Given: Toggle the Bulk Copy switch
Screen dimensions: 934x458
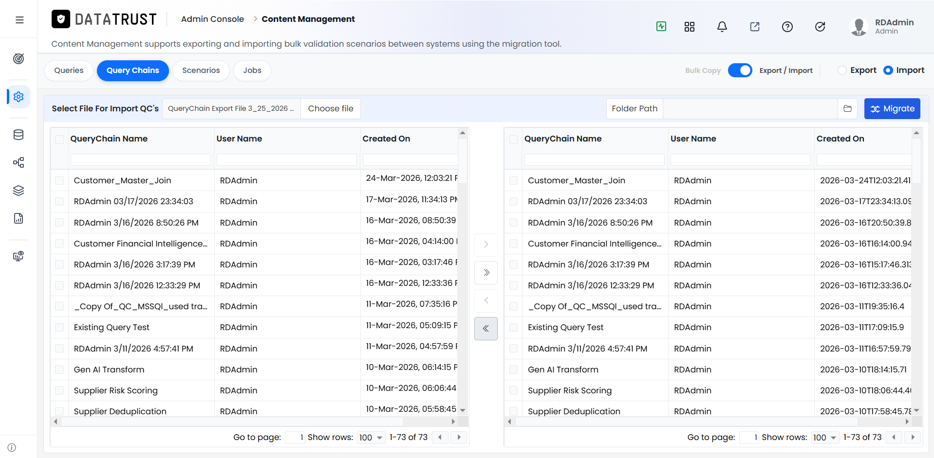Looking at the screenshot, I should point(740,70).
